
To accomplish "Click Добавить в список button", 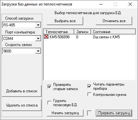I will point(22,91).
